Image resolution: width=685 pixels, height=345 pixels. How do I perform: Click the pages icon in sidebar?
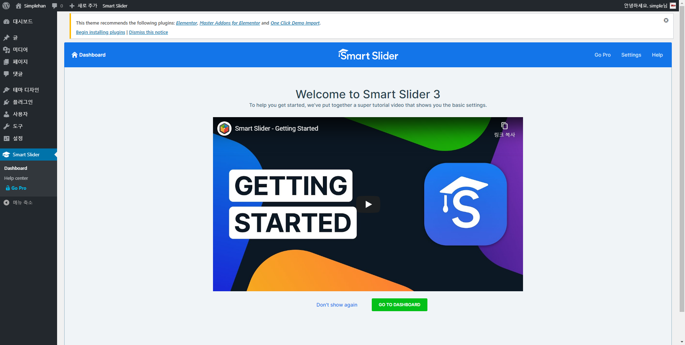tap(6, 62)
